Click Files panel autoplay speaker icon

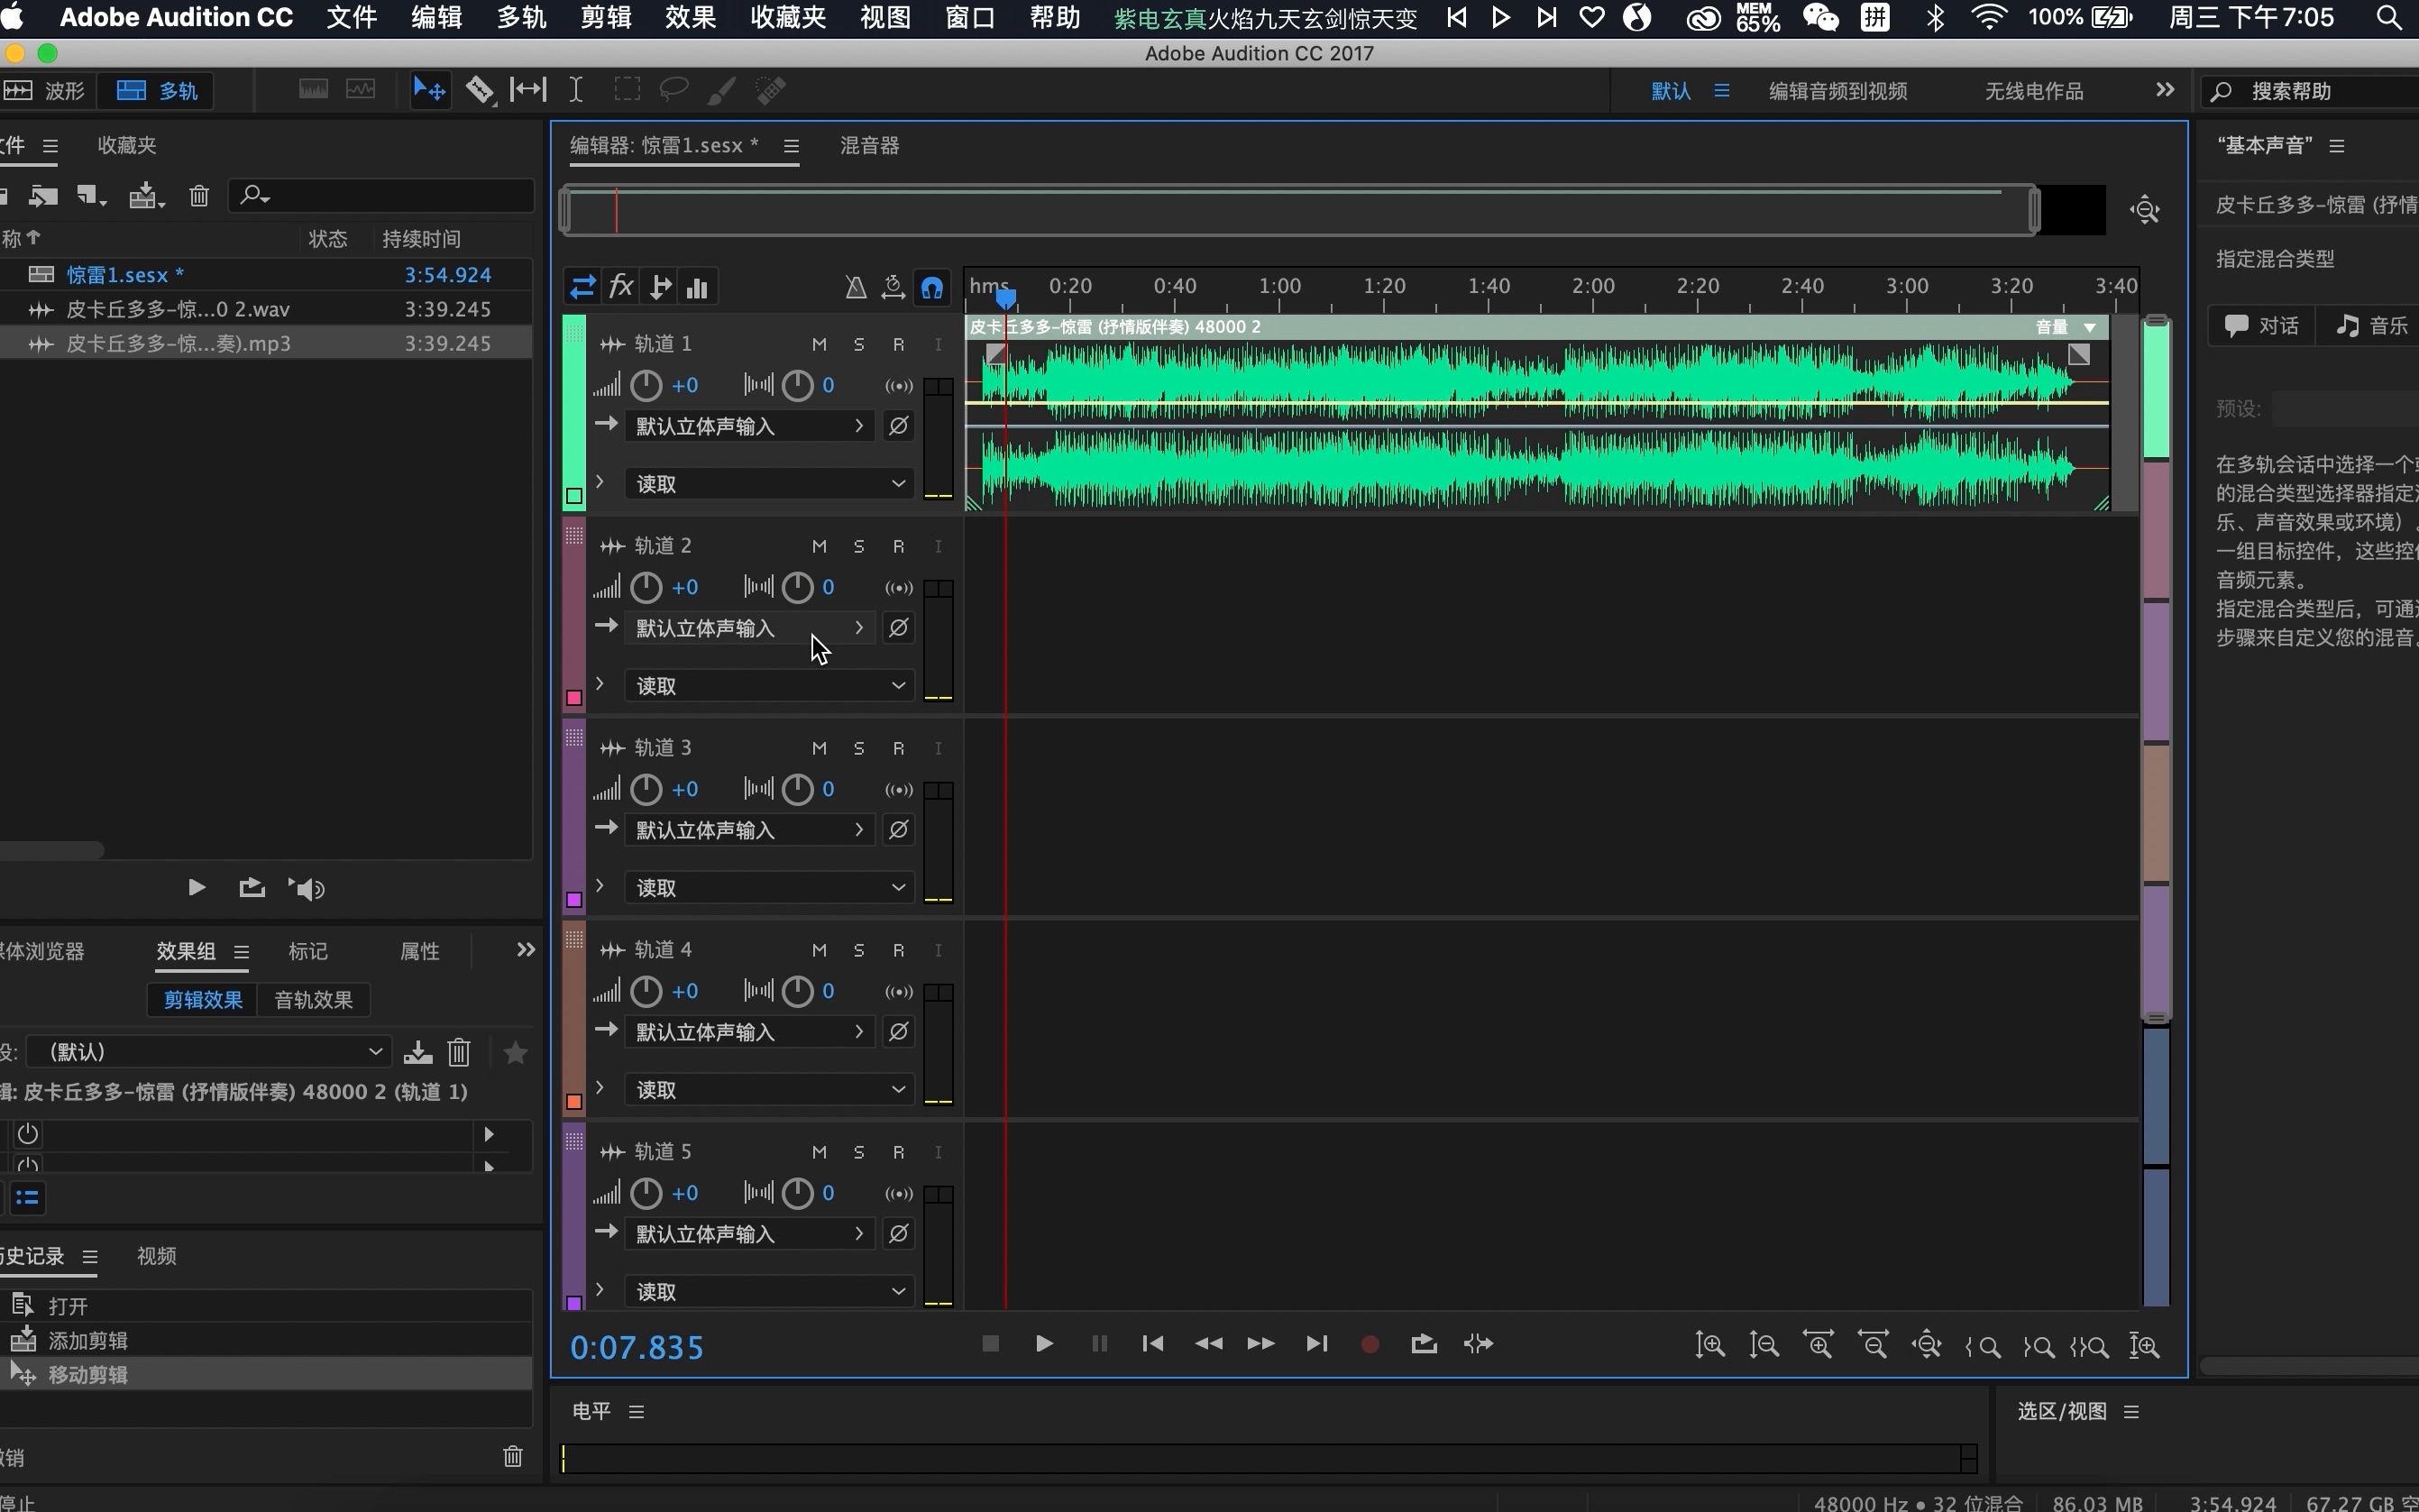pyautogui.click(x=307, y=889)
